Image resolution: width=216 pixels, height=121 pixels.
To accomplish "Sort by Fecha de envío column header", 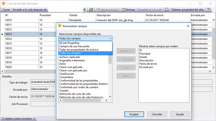I will pos(167,15).
